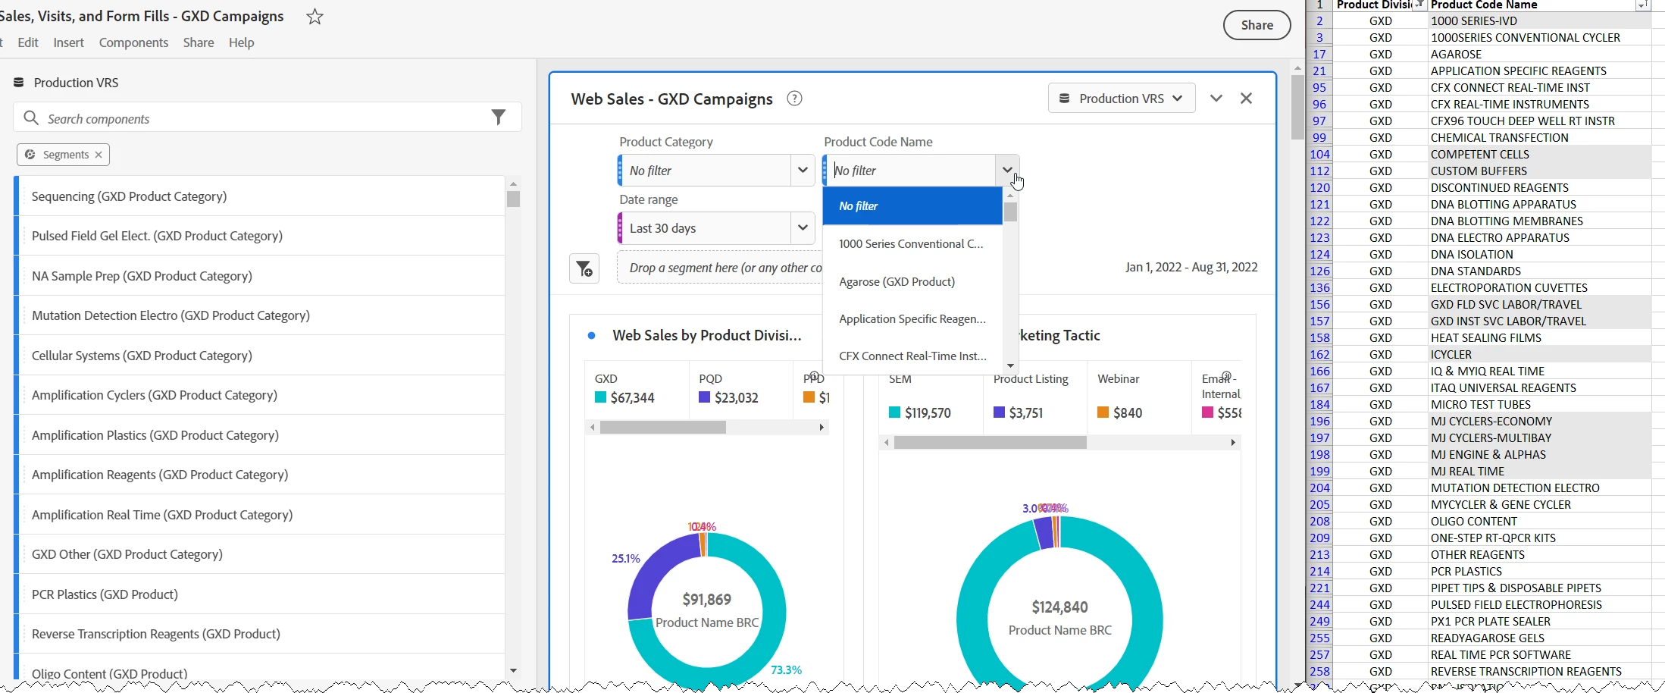Open the Components menu
1665x693 pixels.
[x=133, y=42]
